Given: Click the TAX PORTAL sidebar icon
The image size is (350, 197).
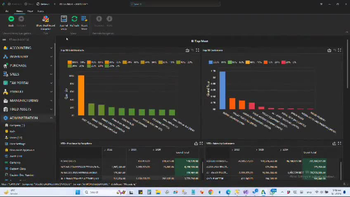Looking at the screenshot, I should coord(6,83).
